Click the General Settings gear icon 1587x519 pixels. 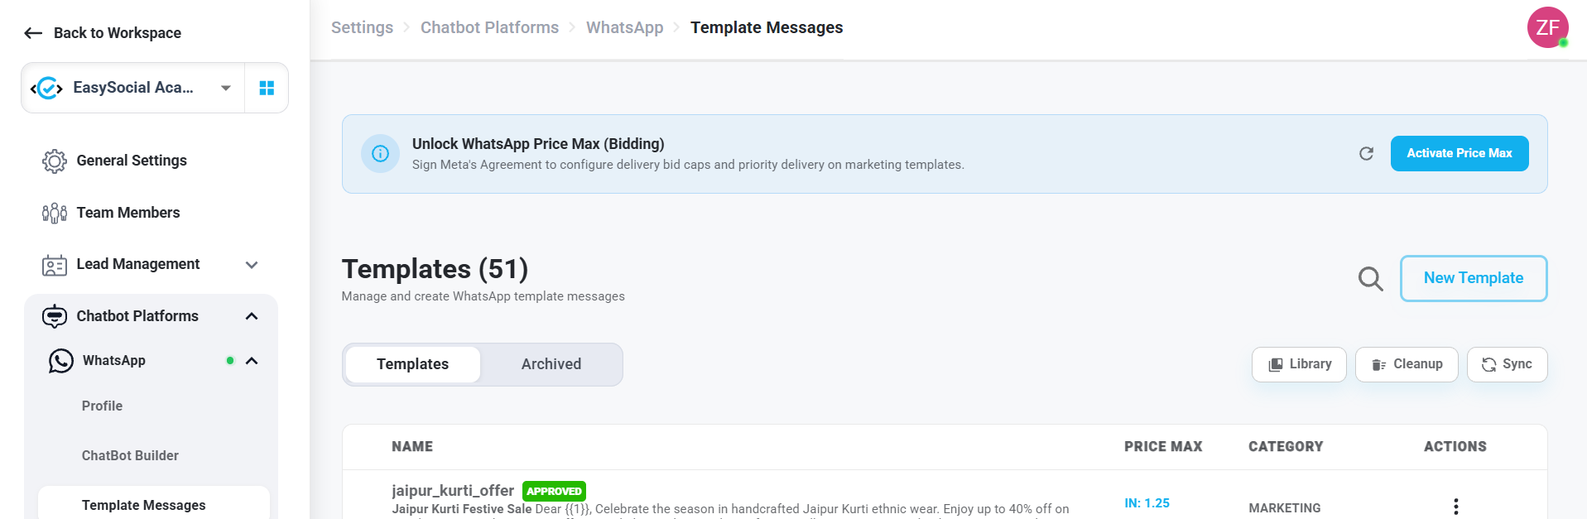55,161
